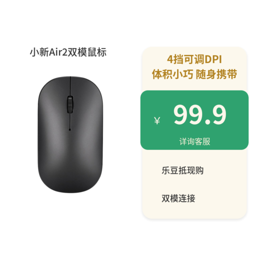The height and width of the screenshot is (260, 260).
Task: Click the scroll wheel on the mouse
Action: click(x=70, y=104)
